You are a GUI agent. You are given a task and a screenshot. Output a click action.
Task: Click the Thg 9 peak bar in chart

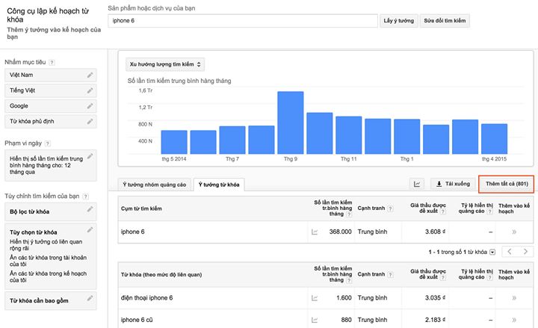(290, 123)
